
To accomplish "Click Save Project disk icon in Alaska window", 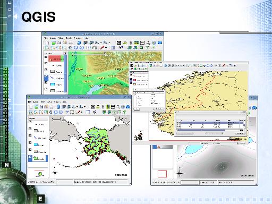I will (41, 107).
